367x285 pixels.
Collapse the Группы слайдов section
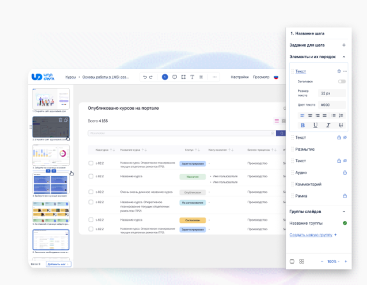pos(344,212)
